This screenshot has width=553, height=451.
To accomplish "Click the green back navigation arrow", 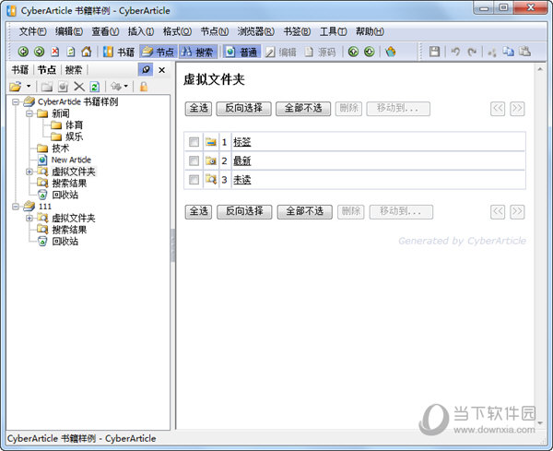I will (x=23, y=52).
